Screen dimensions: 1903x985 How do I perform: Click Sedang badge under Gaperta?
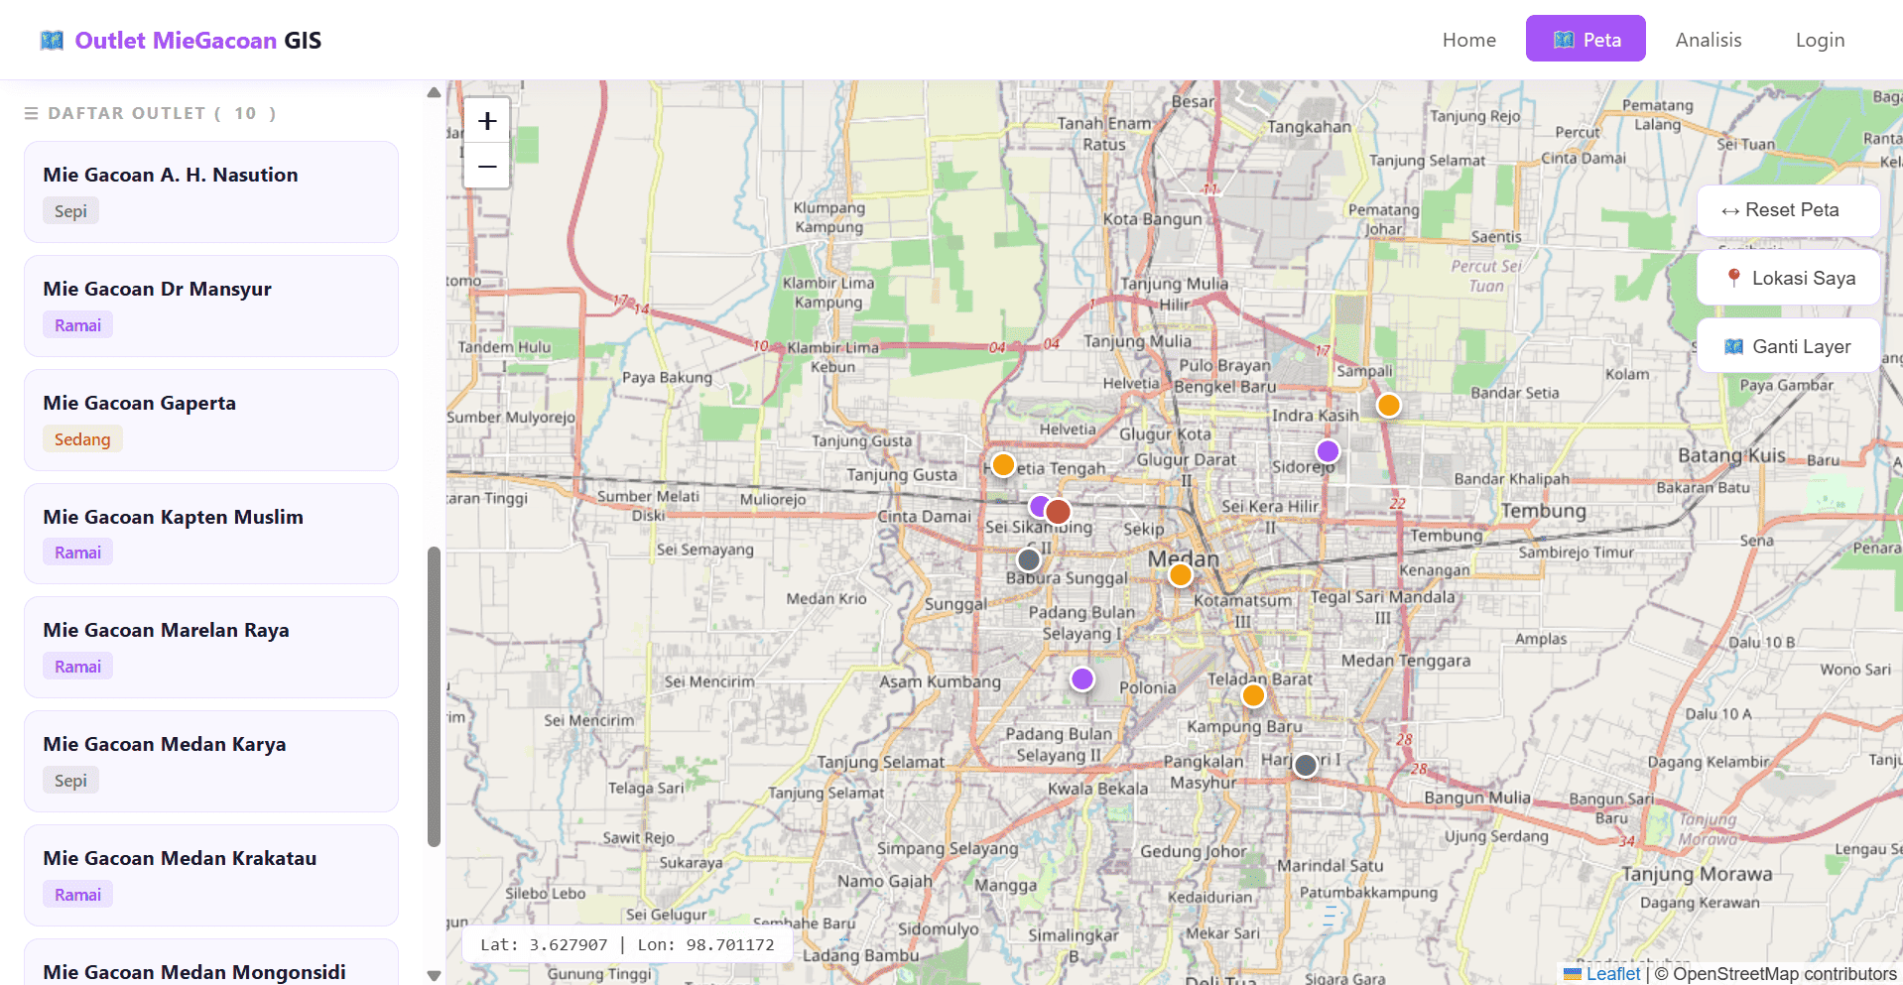[x=82, y=439]
